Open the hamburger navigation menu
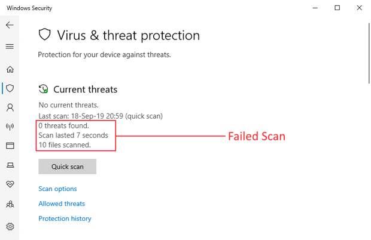Viewport: 371px width, 240px height. (x=10, y=46)
